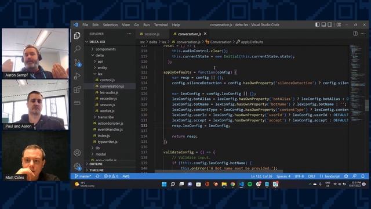Open the Run menu
371x209 pixels.
147,24
